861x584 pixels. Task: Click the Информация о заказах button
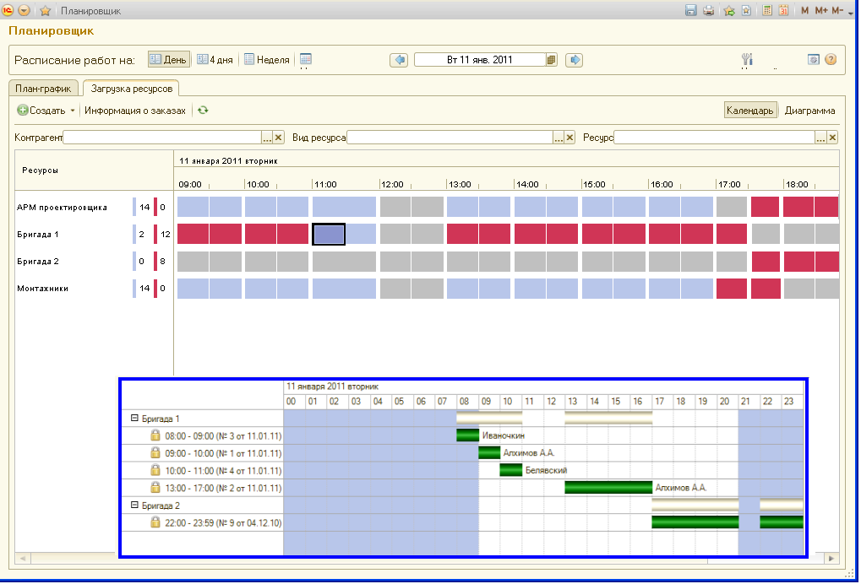click(134, 111)
